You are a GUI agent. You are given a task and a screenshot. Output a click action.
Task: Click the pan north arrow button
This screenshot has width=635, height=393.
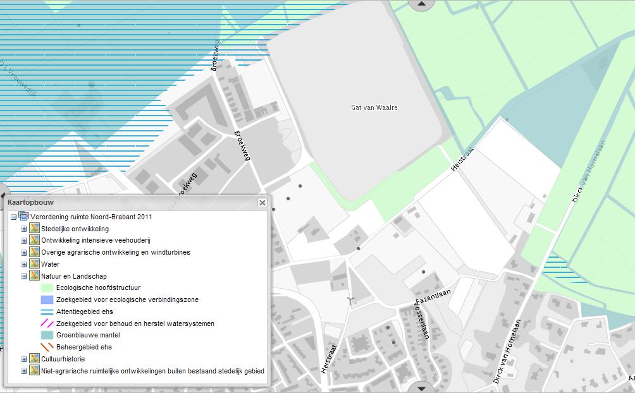[x=422, y=4]
